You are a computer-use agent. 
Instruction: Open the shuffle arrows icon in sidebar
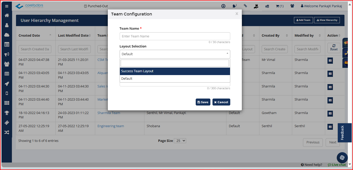pyautogui.click(x=7, y=132)
